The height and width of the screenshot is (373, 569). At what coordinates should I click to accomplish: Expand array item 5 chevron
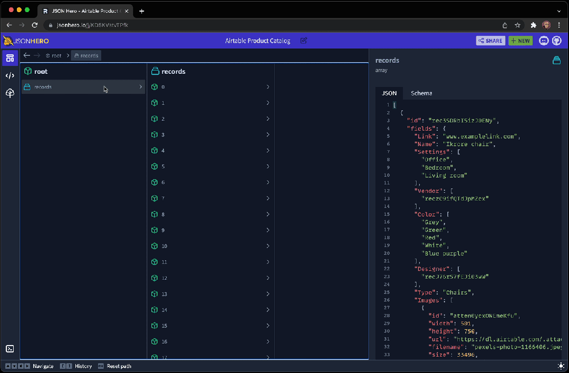click(x=268, y=166)
